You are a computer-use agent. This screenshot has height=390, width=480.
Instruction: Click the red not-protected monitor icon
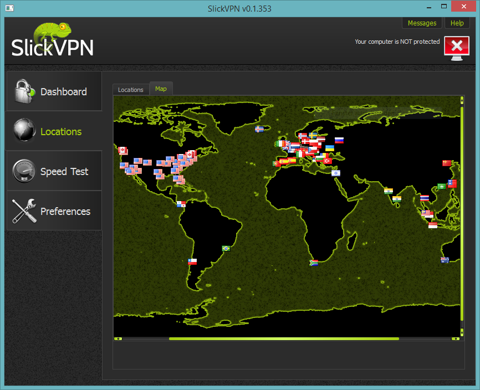pos(457,48)
